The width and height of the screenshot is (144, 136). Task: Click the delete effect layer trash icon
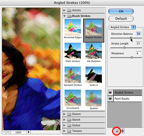[122, 131]
